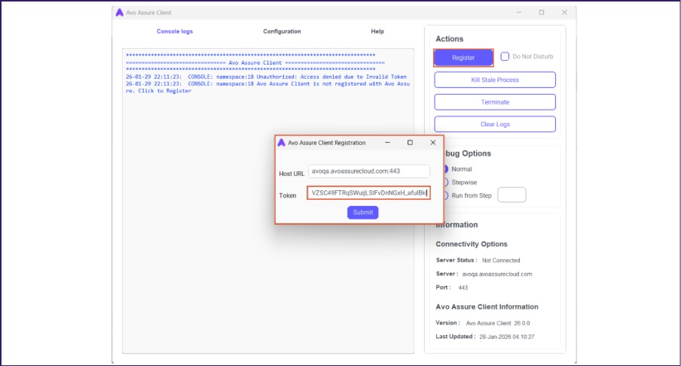Choose the Stepwise debug radio option
Viewport: 681px width, 366px height.
(x=445, y=182)
